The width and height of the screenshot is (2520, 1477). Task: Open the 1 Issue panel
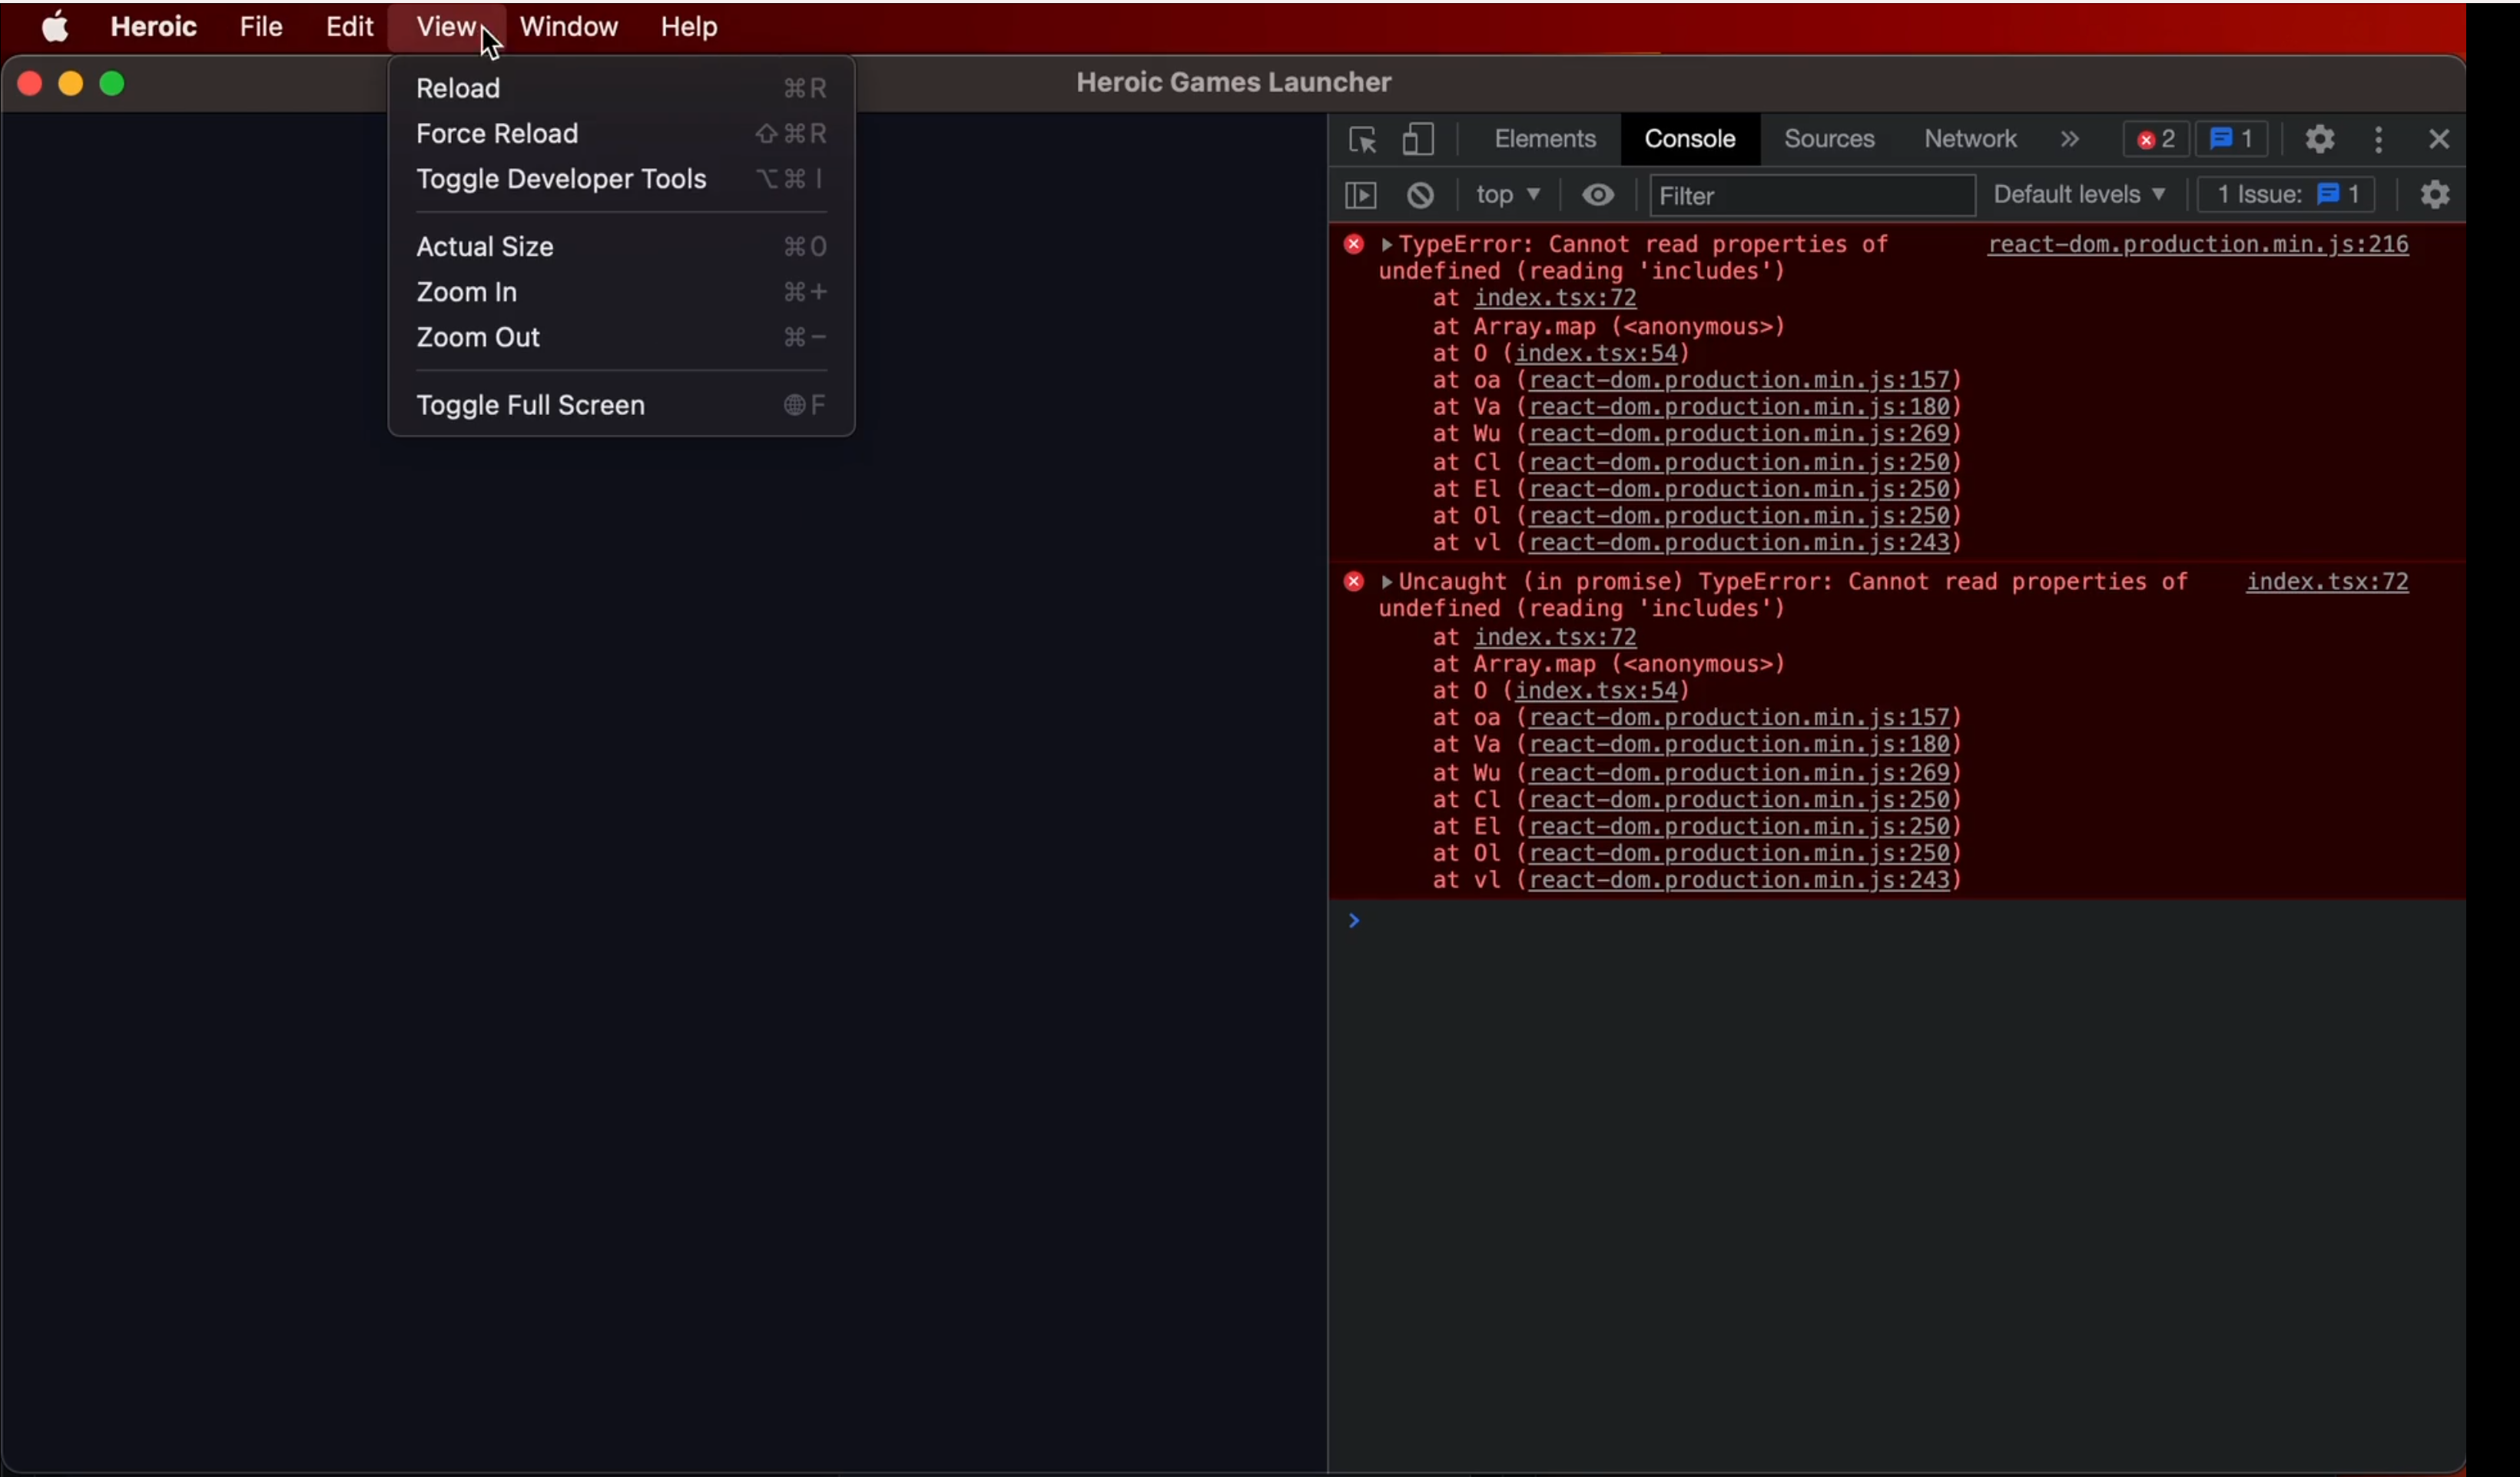[x=2287, y=194]
